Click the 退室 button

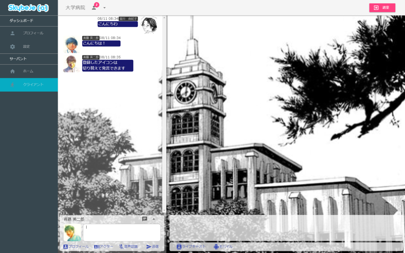click(x=382, y=8)
